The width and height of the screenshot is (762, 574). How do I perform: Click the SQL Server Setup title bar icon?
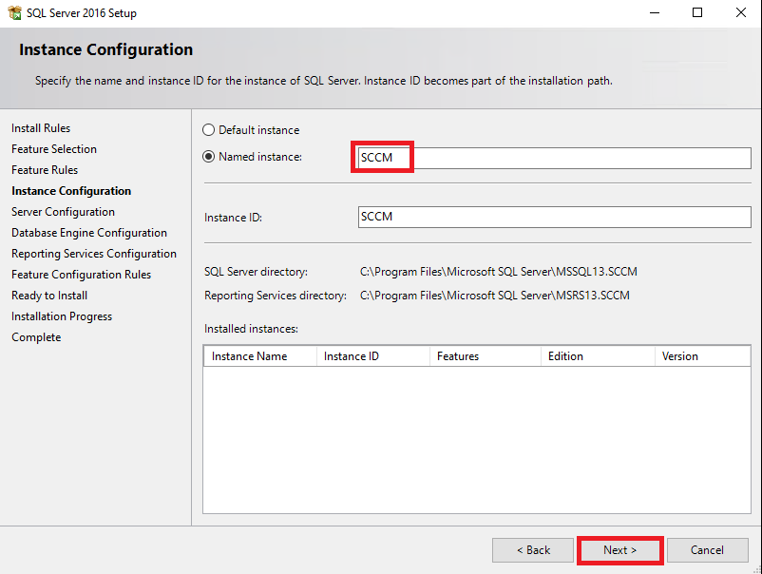tap(14, 12)
